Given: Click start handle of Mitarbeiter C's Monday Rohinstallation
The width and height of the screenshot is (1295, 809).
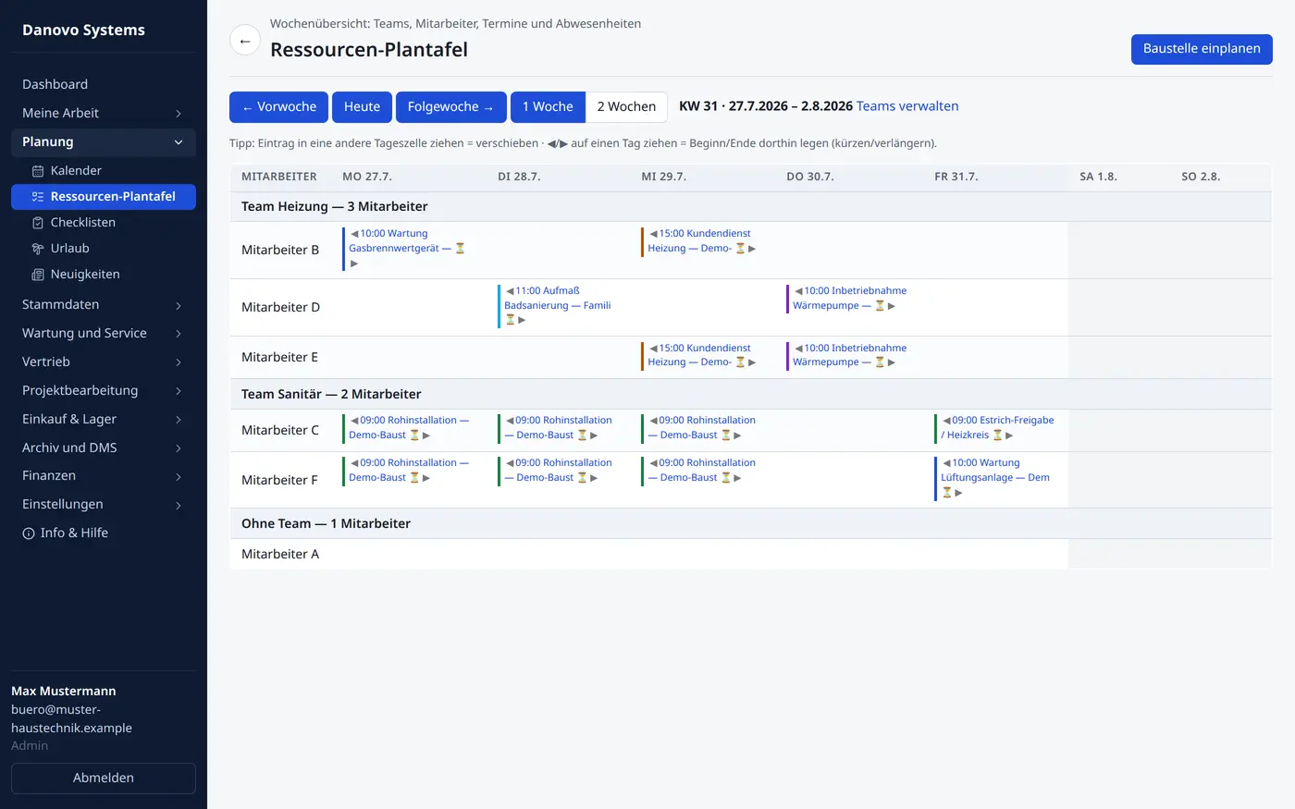Looking at the screenshot, I should click(354, 421).
